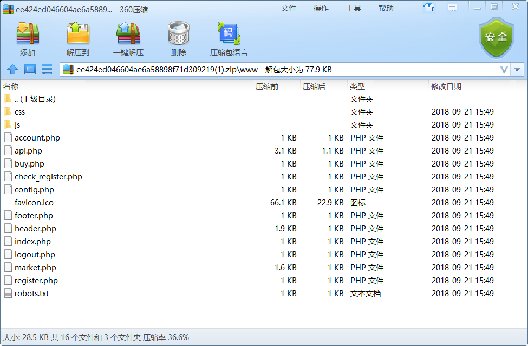Click the green 安全 shield icon
This screenshot has height=346, width=528.
[497, 38]
